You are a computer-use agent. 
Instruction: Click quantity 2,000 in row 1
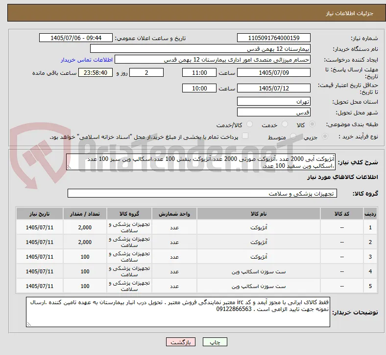[85, 227]
